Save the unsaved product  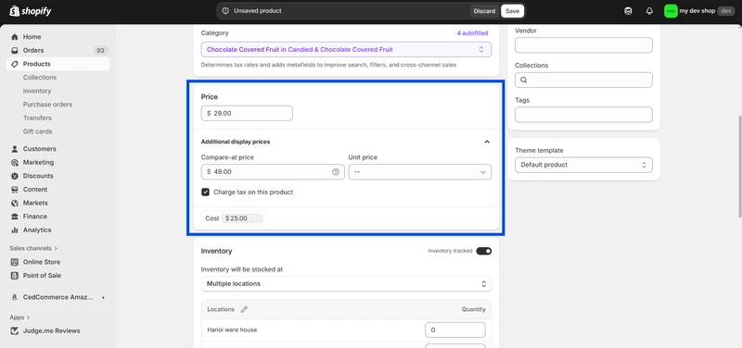coord(512,11)
